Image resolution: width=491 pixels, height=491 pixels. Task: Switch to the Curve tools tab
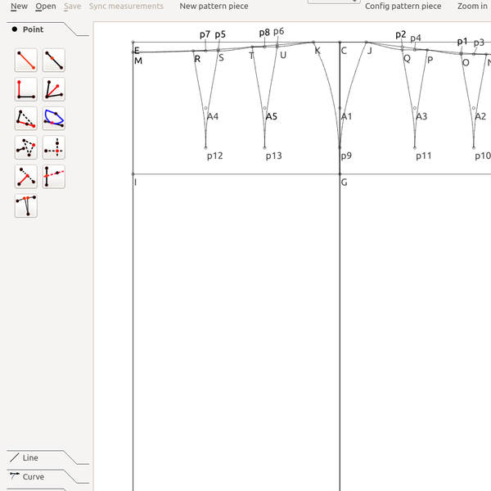tap(33, 477)
